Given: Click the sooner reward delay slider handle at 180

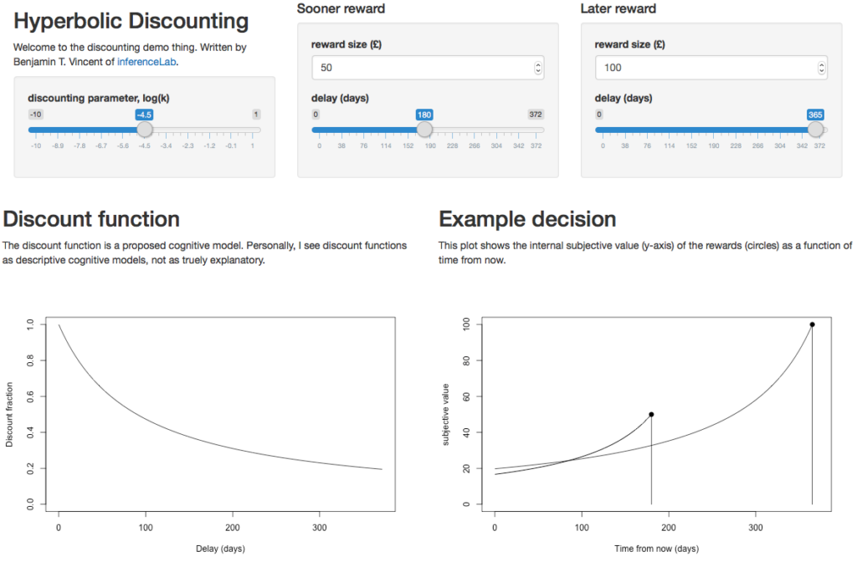Looking at the screenshot, I should (x=424, y=130).
